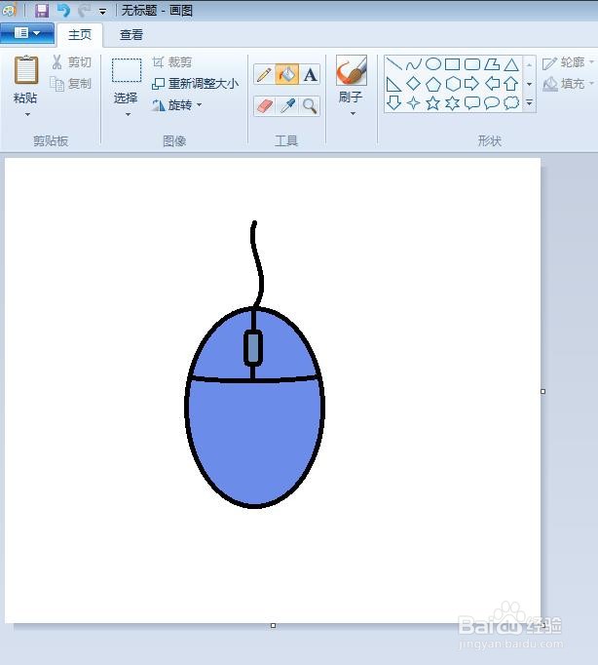Click 剪切 button

pos(71,62)
